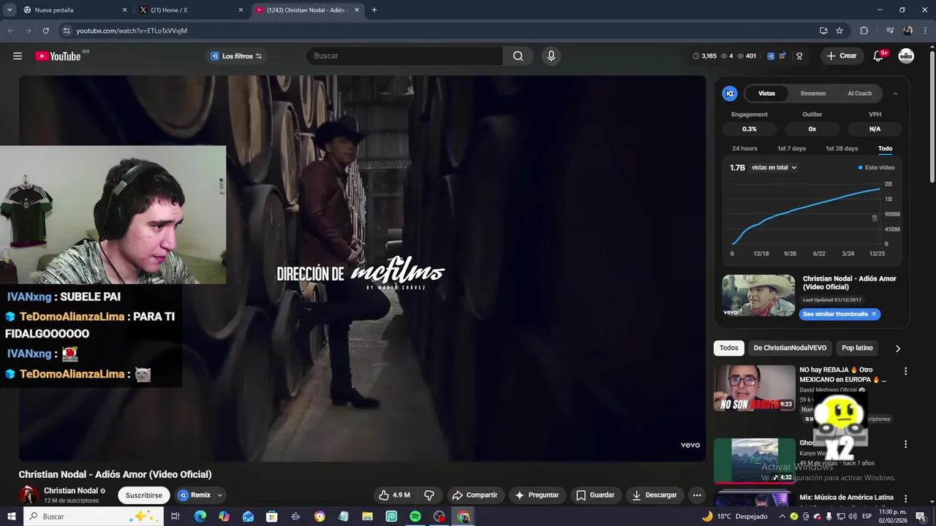Image resolution: width=936 pixels, height=526 pixels.
Task: Select the Todos chip
Action: 729,348
